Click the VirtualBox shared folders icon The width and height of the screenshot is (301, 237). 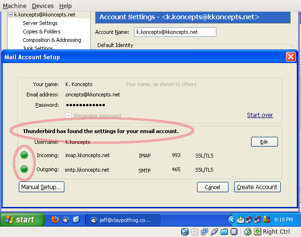224,232
